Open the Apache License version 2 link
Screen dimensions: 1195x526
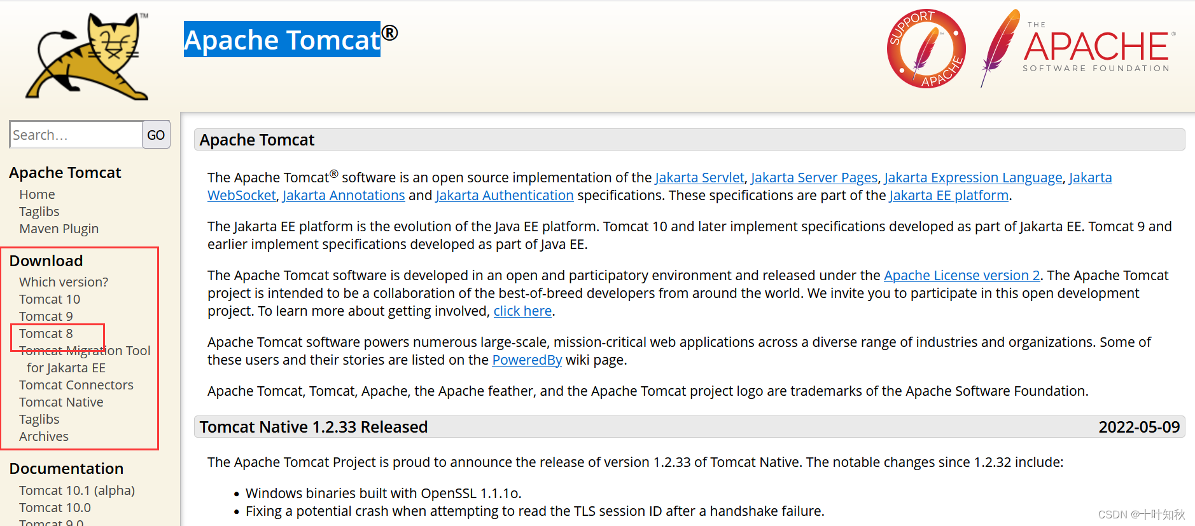[x=962, y=276]
